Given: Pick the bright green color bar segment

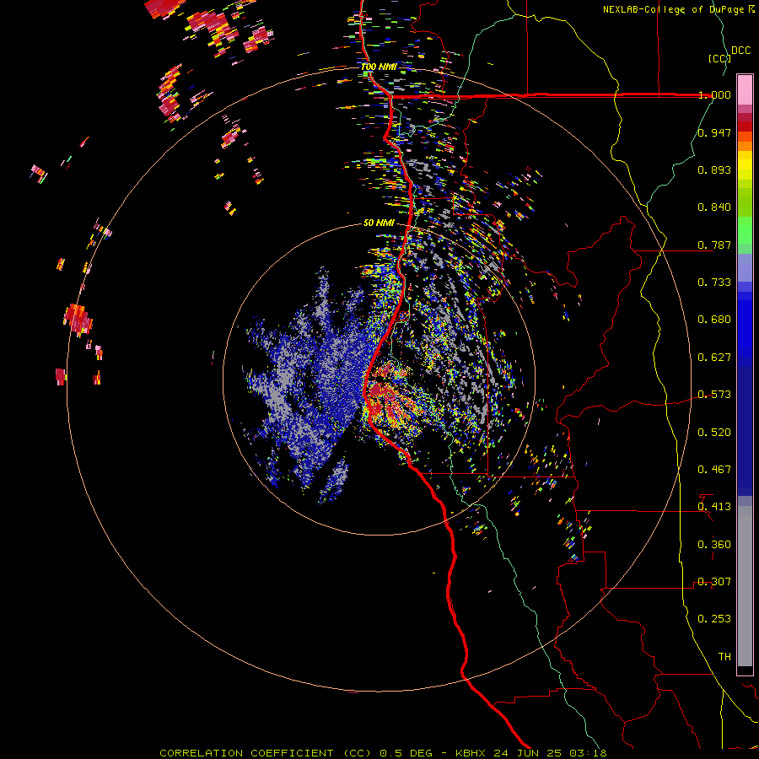Looking at the screenshot, I should point(745,230).
